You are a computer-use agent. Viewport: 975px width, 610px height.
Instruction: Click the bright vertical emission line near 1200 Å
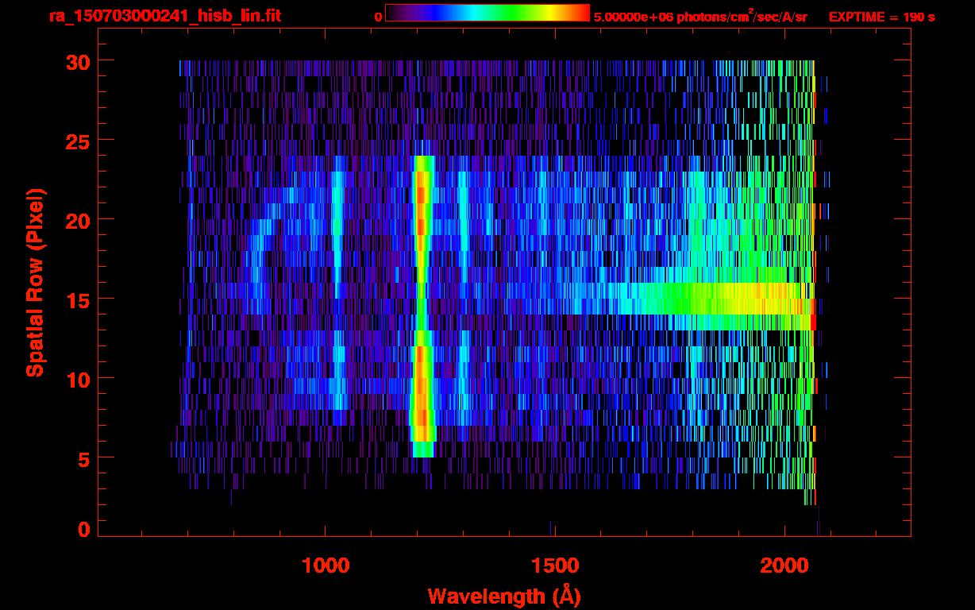[x=422, y=238]
